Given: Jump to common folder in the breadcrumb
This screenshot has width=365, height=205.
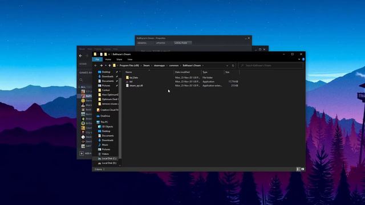Looking at the screenshot, I should point(174,65).
